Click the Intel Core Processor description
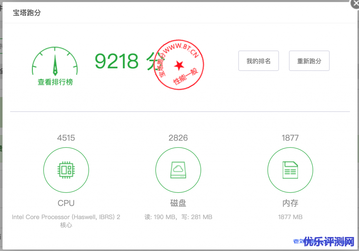The height and width of the screenshot is (251, 359). [66, 217]
